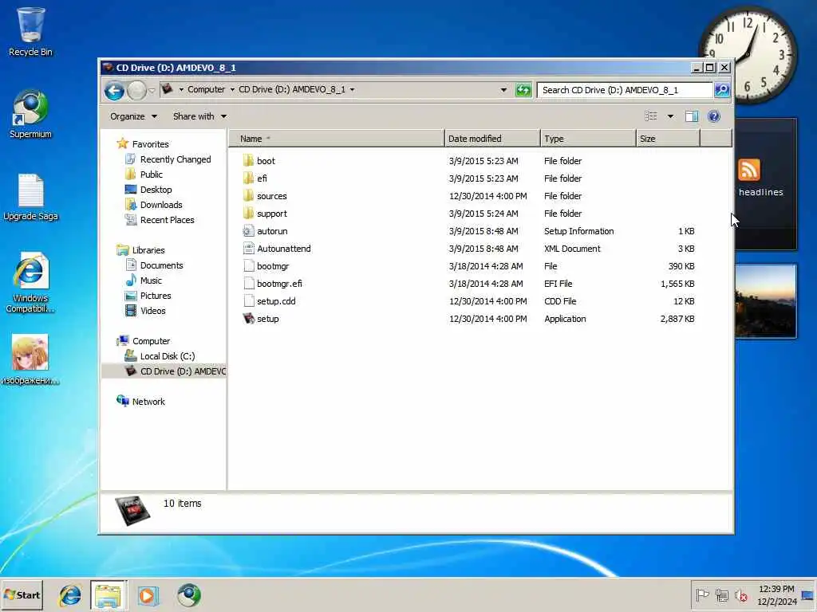This screenshot has width=817, height=612.
Task: Click the network tray icon
Action: coord(721,594)
